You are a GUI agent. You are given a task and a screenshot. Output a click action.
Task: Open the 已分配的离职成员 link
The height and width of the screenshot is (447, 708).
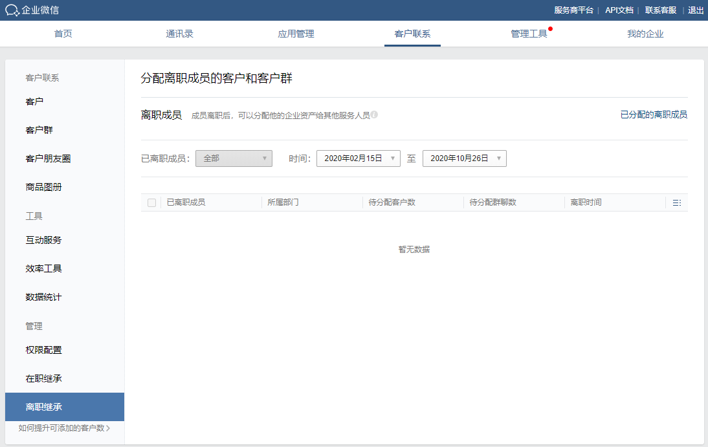coord(654,114)
